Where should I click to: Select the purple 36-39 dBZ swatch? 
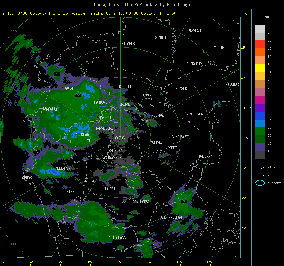[260, 108]
